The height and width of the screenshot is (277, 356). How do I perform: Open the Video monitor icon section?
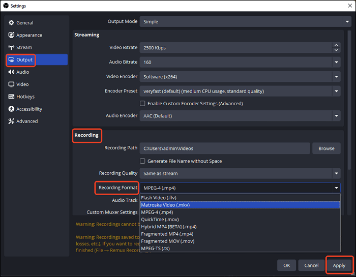[11, 84]
